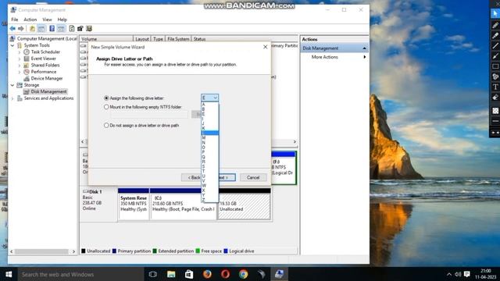Choose highlighted drive letter L
This screenshot has height=281, width=500.
coord(210,133)
